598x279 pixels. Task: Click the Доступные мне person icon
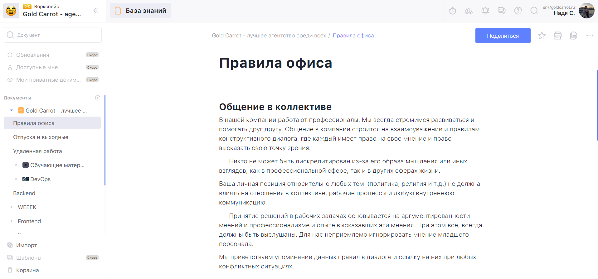pos(10,67)
